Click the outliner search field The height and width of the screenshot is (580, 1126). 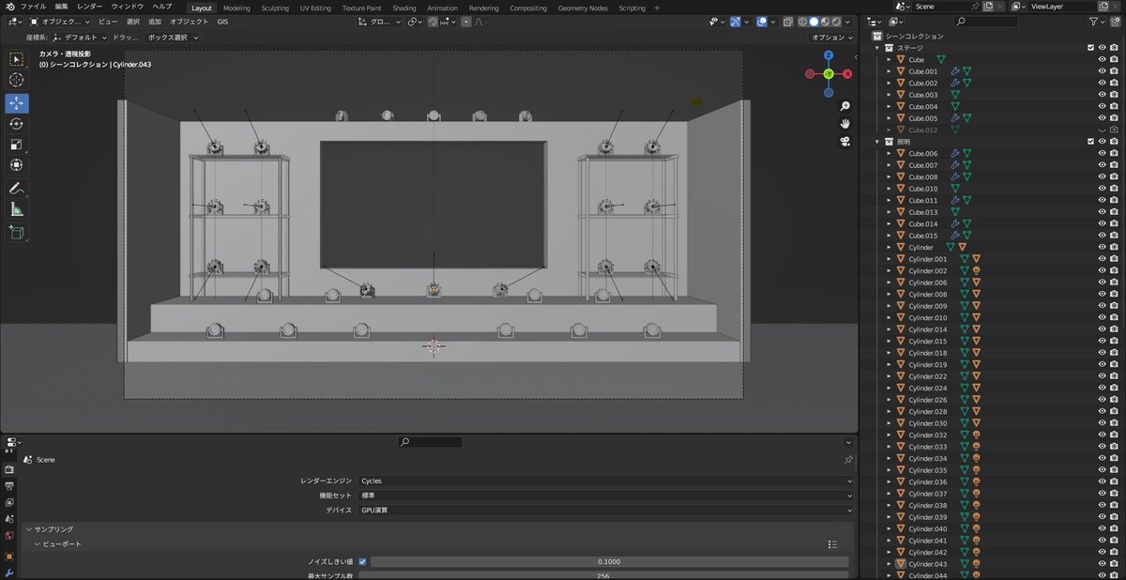point(985,21)
